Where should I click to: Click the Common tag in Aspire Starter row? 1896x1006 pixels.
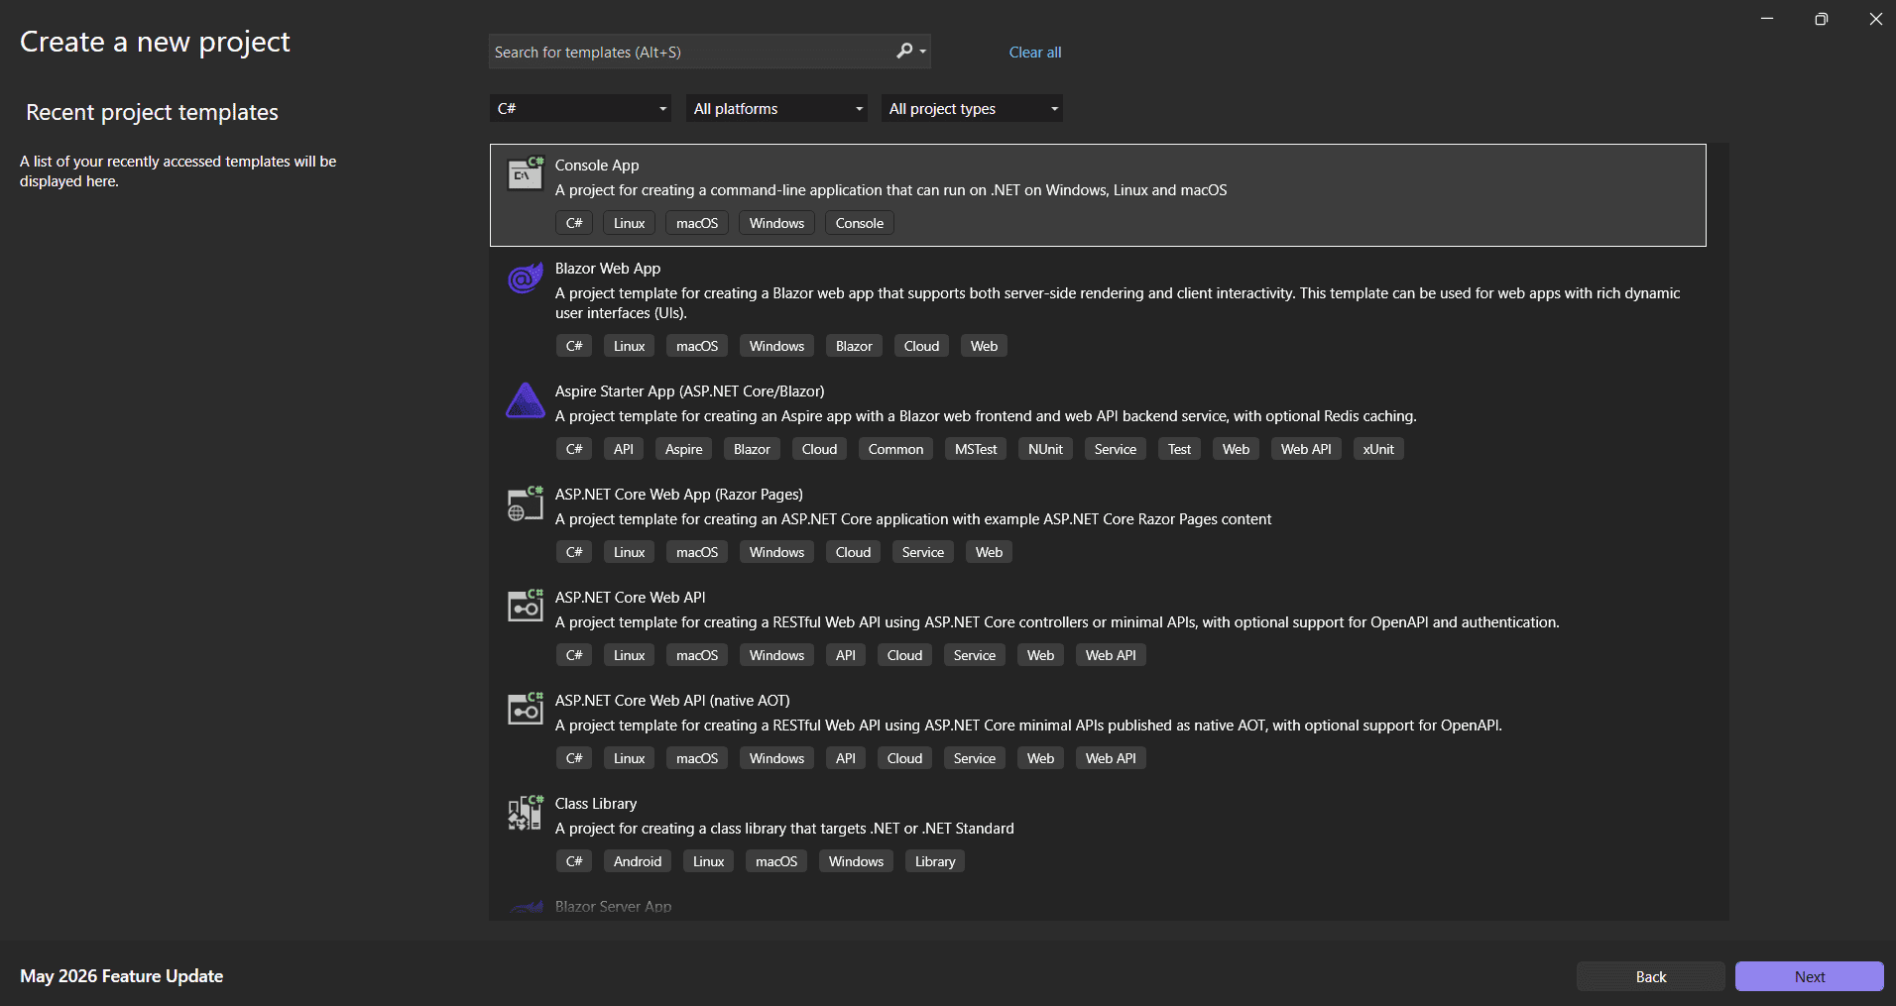896,449
